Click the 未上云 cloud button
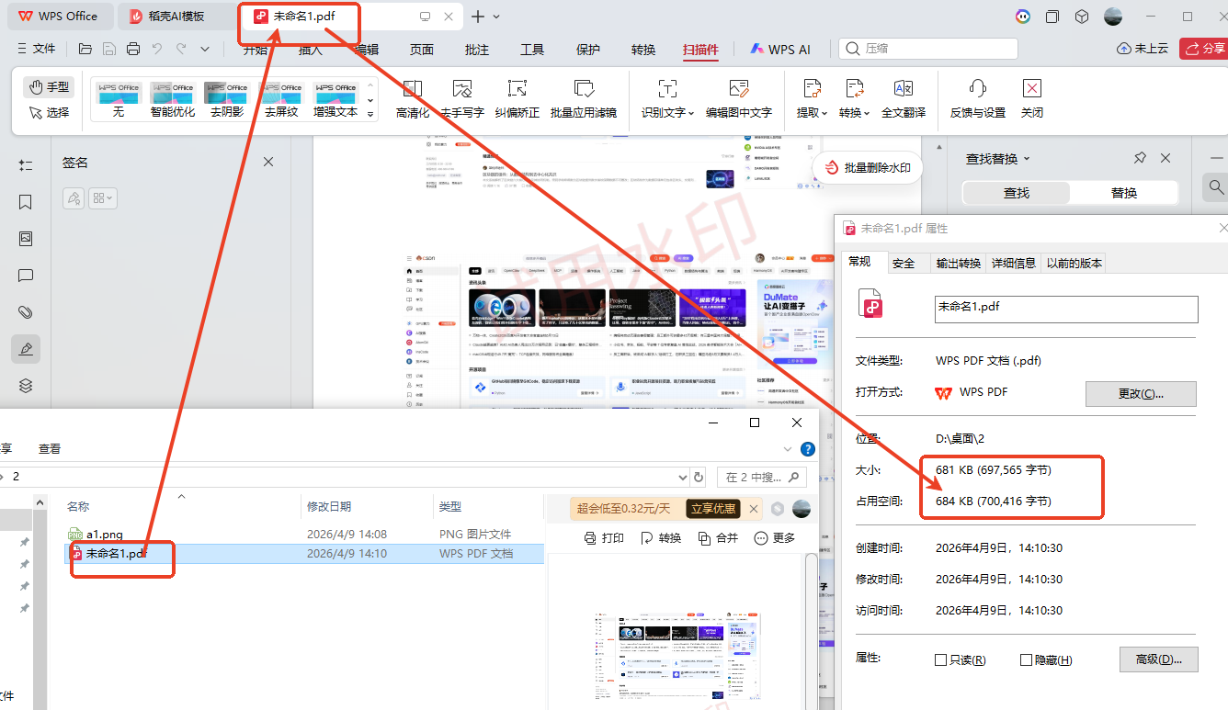 click(1143, 49)
